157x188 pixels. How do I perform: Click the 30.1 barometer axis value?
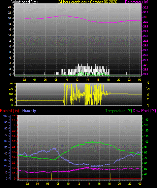(x=146, y=12)
